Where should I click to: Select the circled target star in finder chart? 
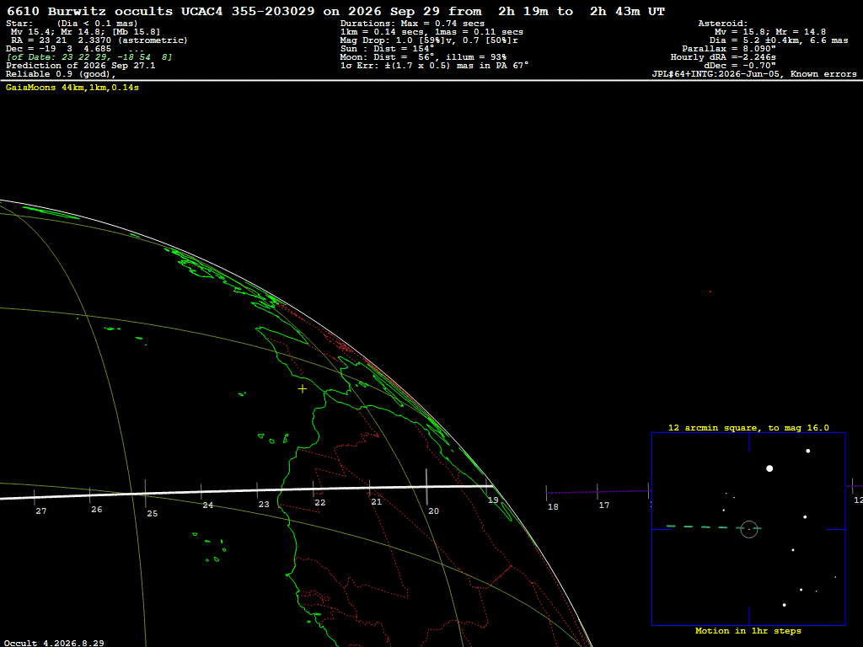tap(749, 529)
